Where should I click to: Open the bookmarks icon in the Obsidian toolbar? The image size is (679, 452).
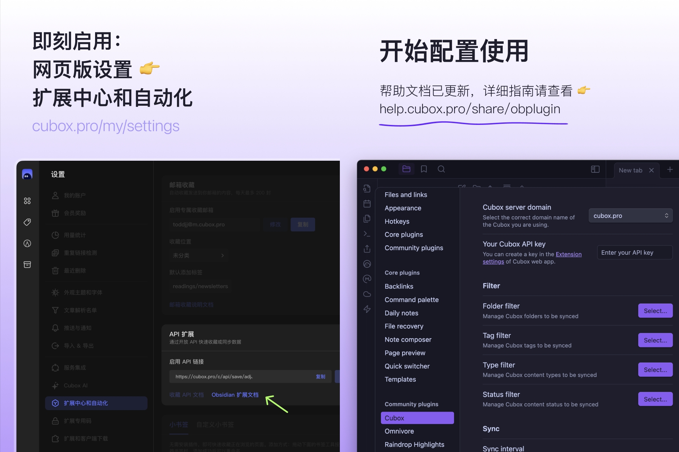424,169
